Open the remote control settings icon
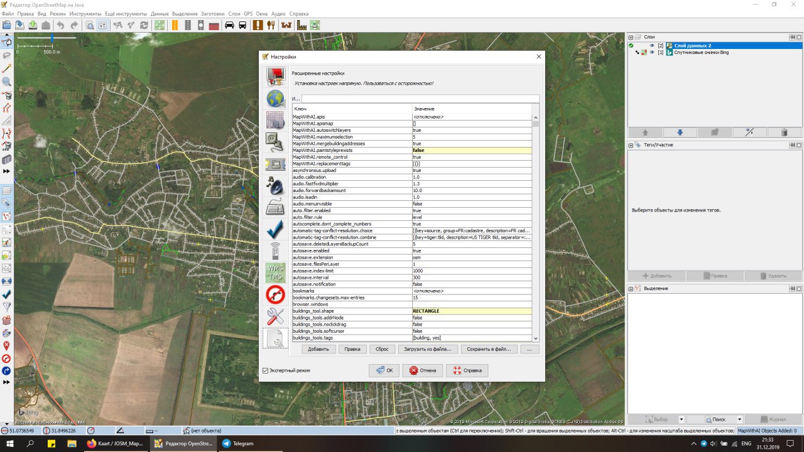Image resolution: width=804 pixels, height=452 pixels. point(275,250)
